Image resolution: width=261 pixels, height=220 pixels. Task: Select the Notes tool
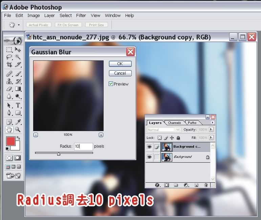click(x=9, y=122)
